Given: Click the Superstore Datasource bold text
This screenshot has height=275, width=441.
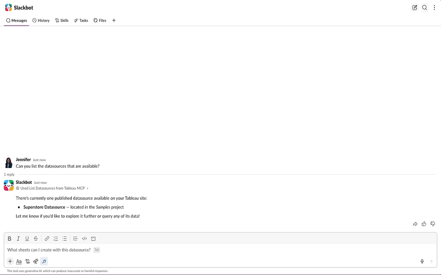Looking at the screenshot, I should click(x=44, y=207).
